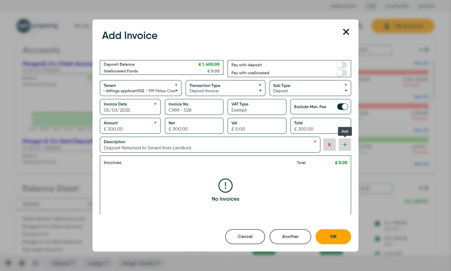The width and height of the screenshot is (451, 271).
Task: Click the invoices list total £ 0.00
Action: coord(341,163)
